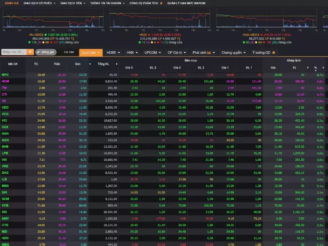The image size is (328, 246).
Task: Select stock symbol MPC
Action: click(5, 75)
